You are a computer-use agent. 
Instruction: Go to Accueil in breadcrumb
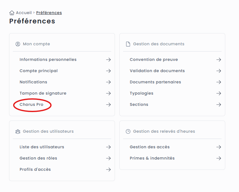pyautogui.click(x=24, y=13)
